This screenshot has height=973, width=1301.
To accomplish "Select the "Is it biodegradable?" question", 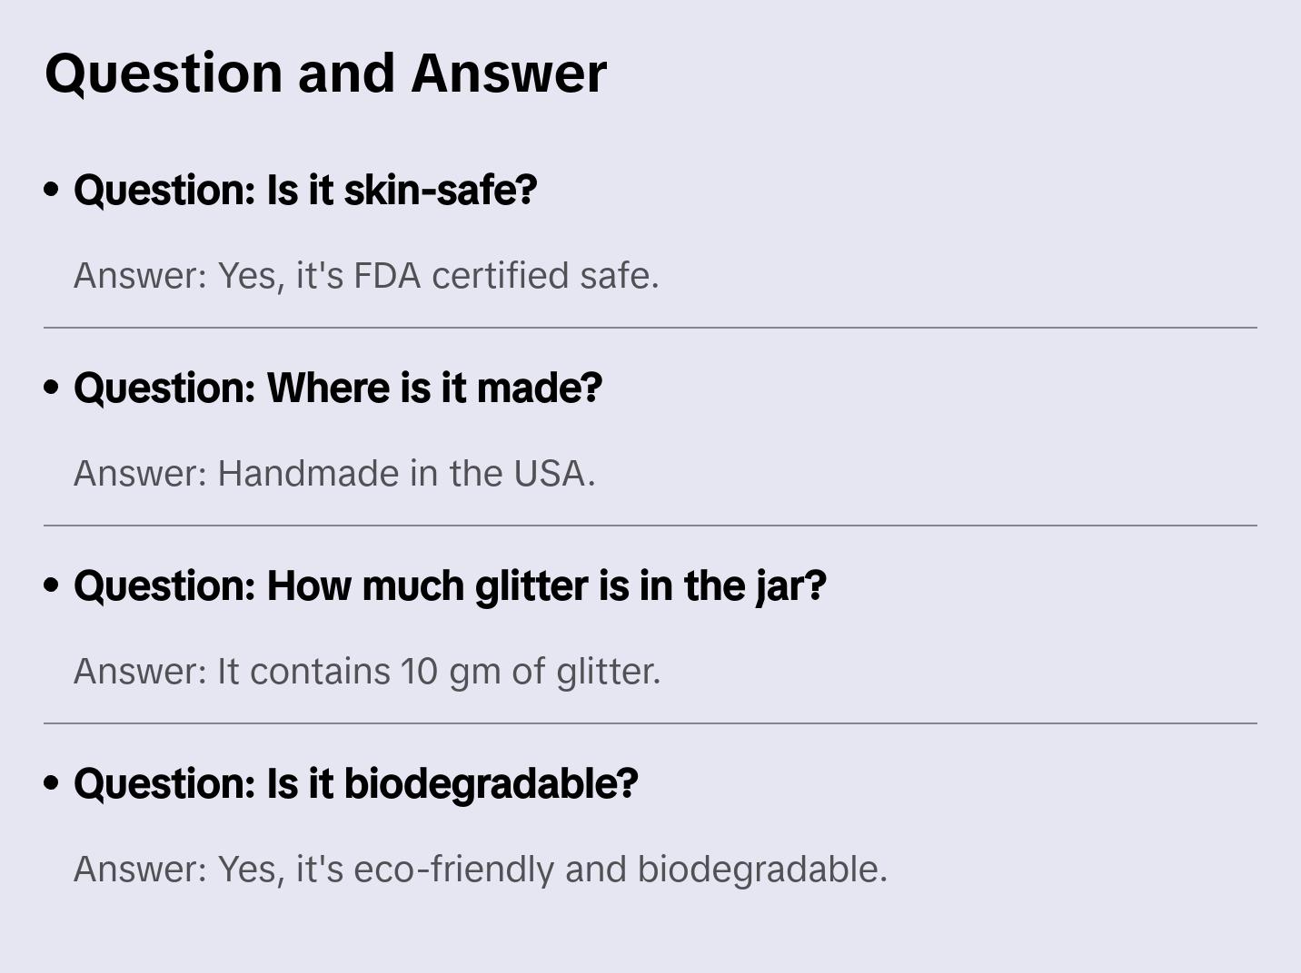I will [x=356, y=783].
